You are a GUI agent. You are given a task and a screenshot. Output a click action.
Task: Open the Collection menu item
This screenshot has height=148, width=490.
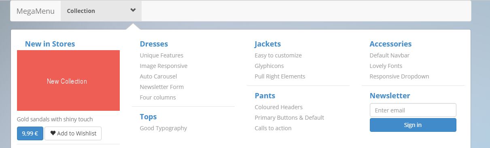(x=101, y=11)
